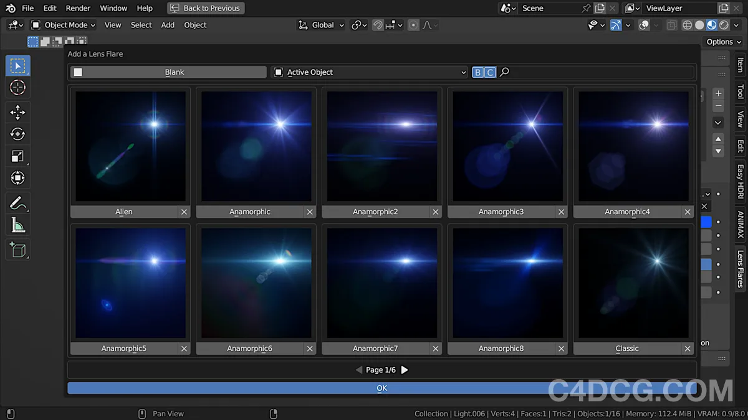Viewport: 748px width, 420px height.
Task: Activate the 3D Cursor tool
Action: pos(17,87)
